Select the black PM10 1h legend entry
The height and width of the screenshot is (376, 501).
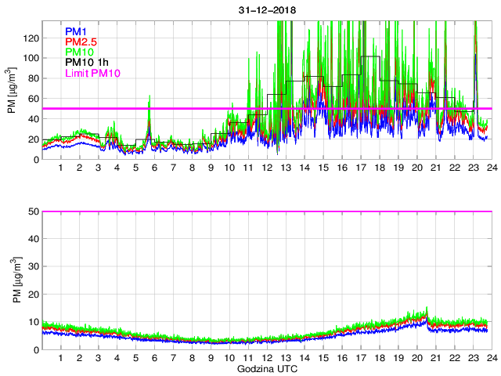pos(86,63)
